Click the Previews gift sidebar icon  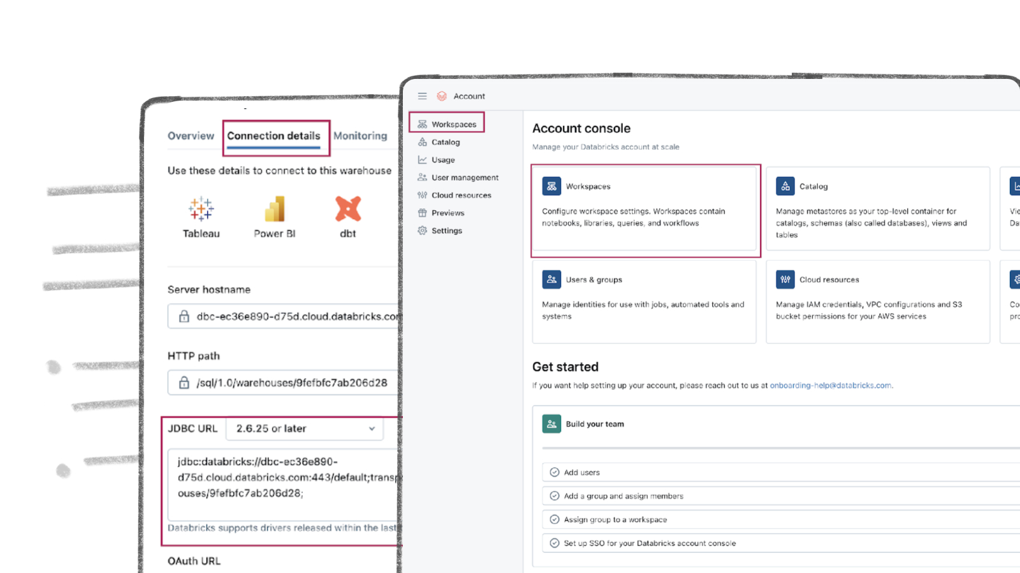422,213
